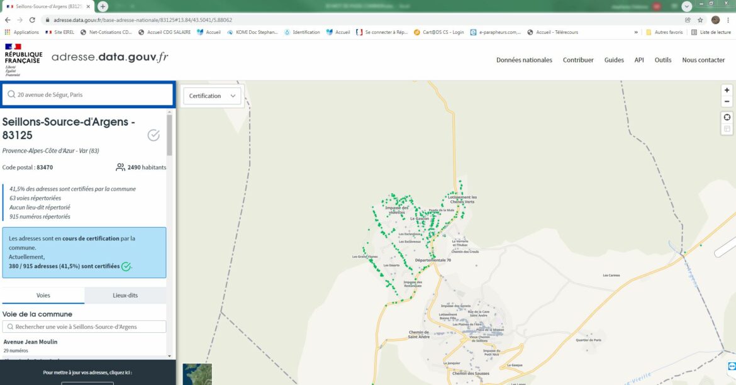Click the cadastre layer icon below recenter
This screenshot has width=736, height=385.
coord(727,129)
